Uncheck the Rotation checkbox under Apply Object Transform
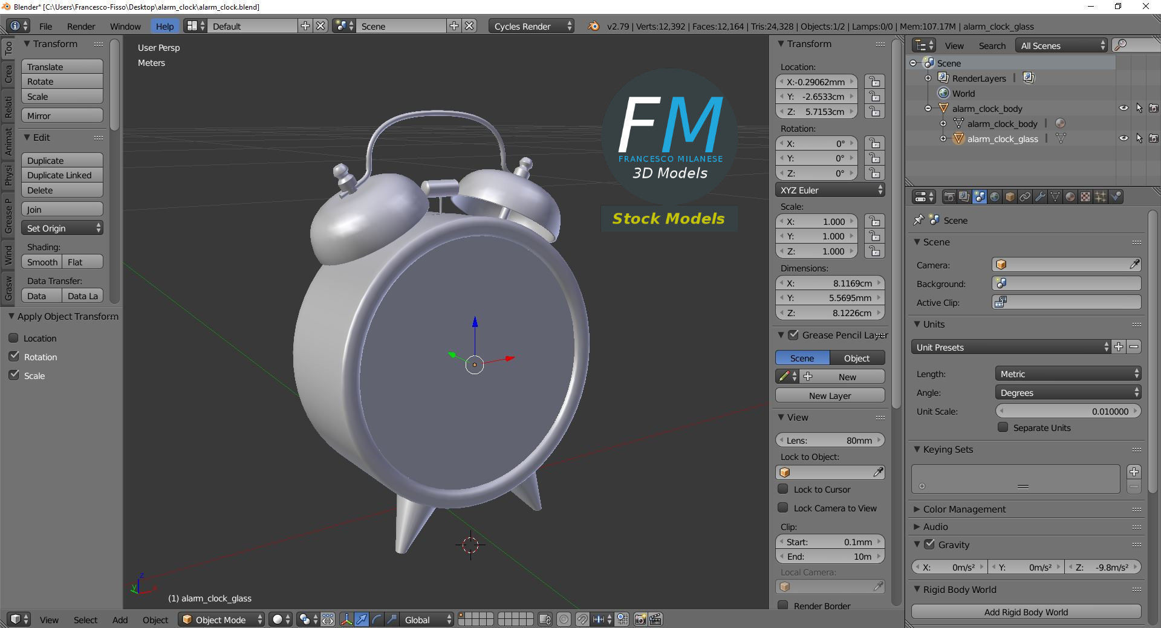1161x628 pixels. pyautogui.click(x=13, y=357)
